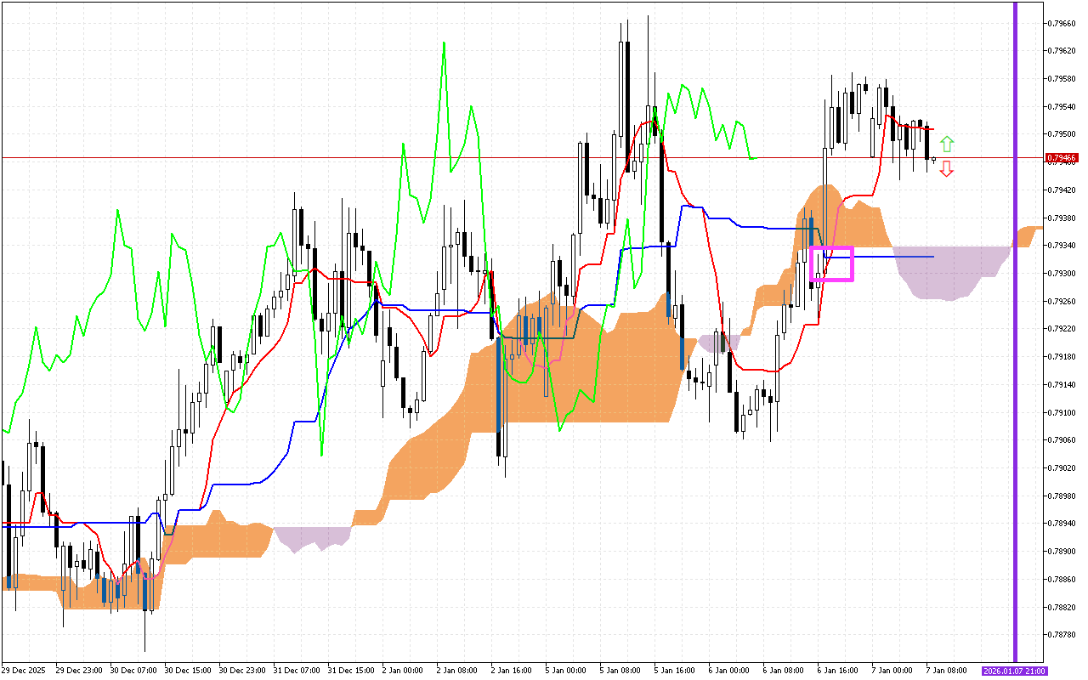The height and width of the screenshot is (680, 1088).
Task: Click the 0.79020 price axis label
Action: pyautogui.click(x=1063, y=468)
